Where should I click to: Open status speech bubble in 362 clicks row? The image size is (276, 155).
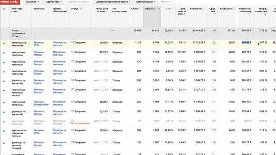click(x=72, y=130)
